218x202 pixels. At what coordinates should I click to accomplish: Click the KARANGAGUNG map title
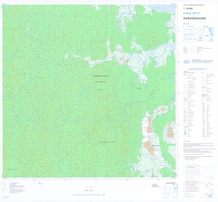[195, 19]
